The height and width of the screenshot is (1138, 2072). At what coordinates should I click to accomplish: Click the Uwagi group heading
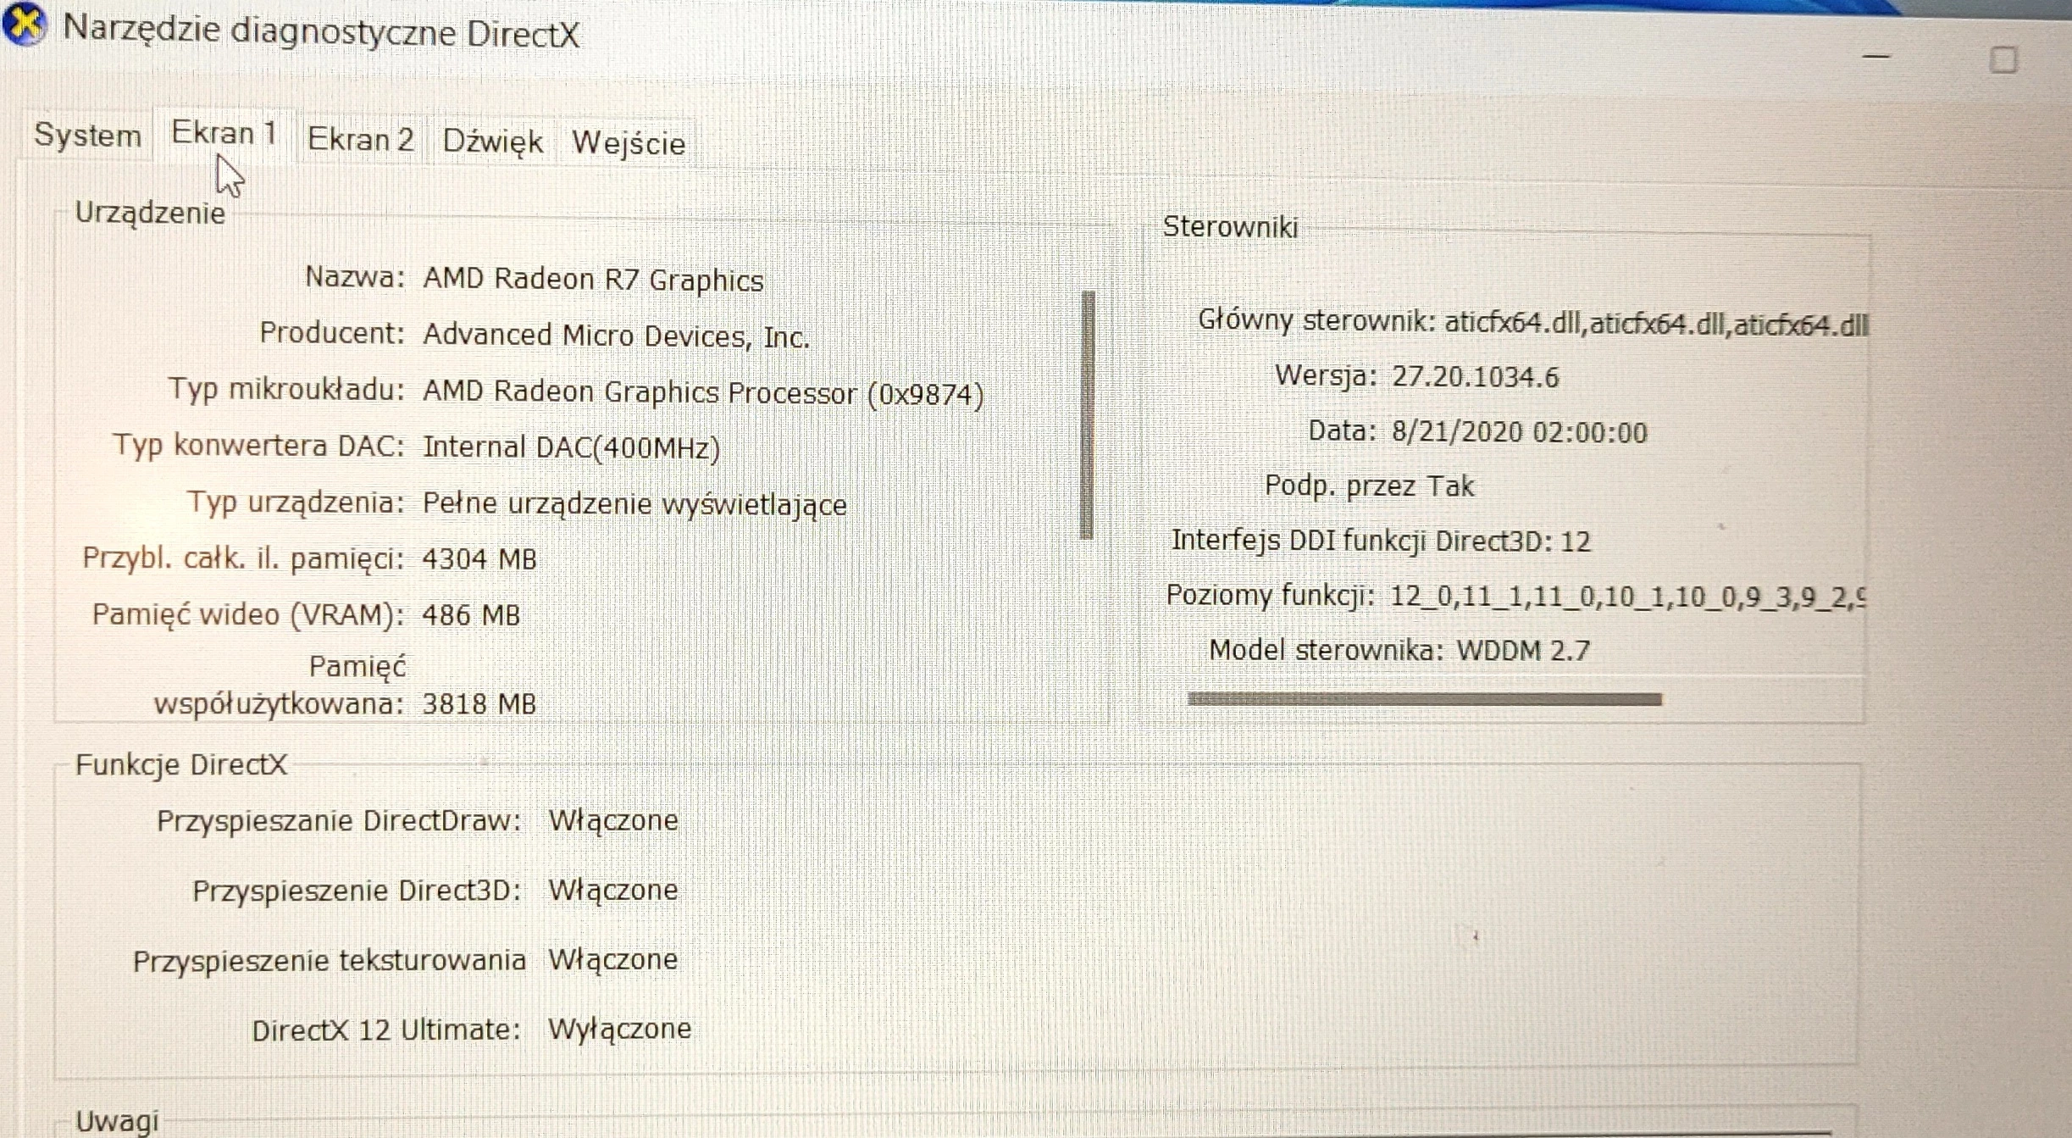117,1121
